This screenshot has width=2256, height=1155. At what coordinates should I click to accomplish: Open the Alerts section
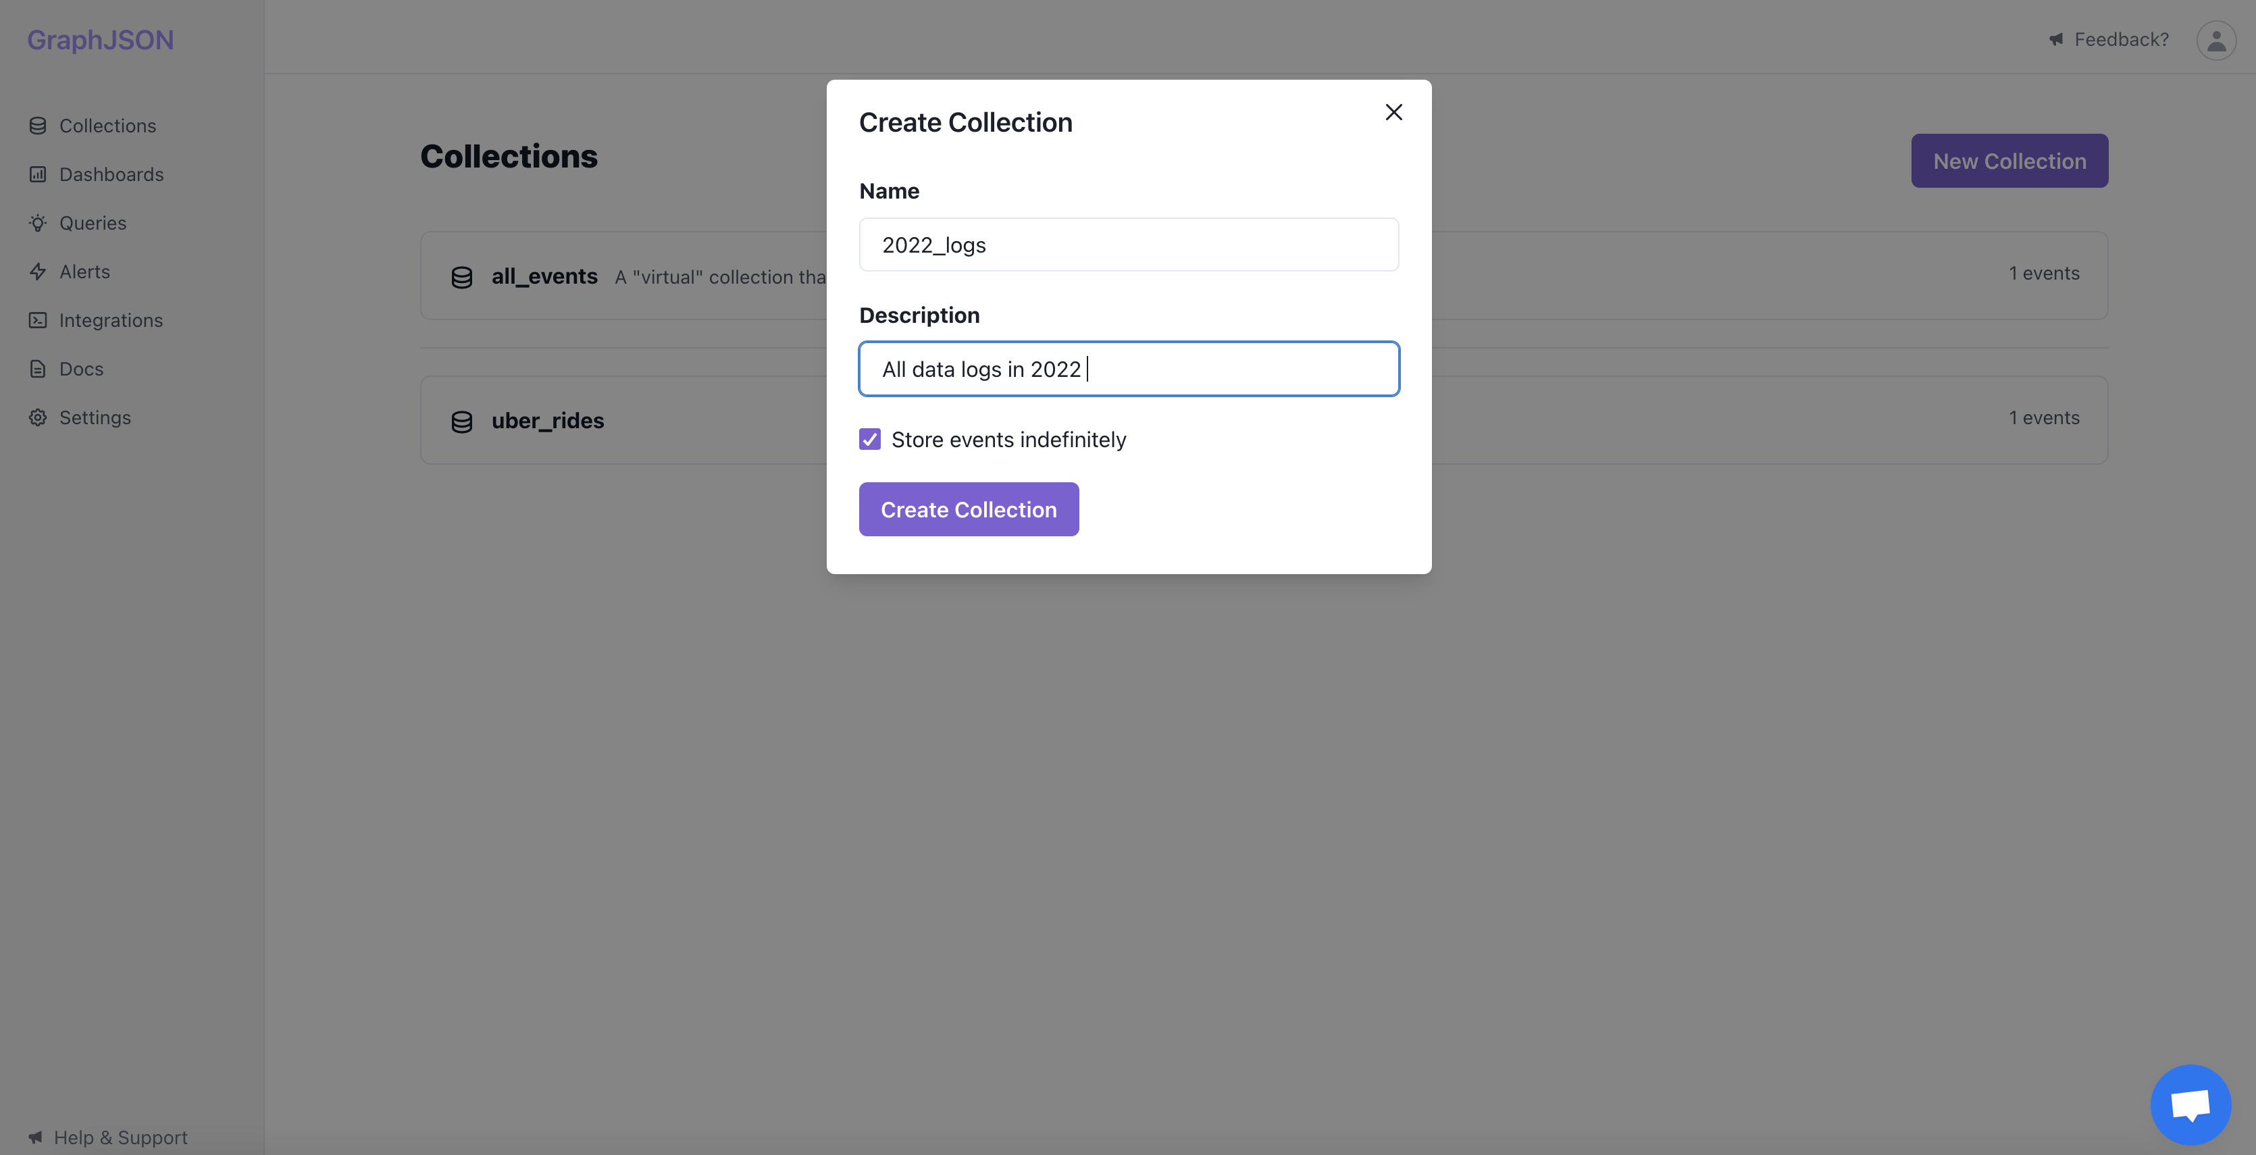tap(84, 271)
